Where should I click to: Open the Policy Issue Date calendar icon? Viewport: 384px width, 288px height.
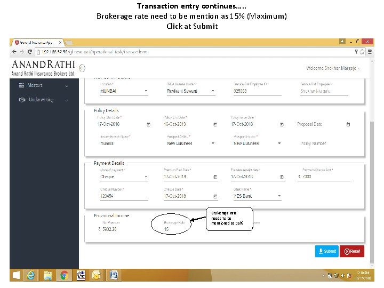[x=282, y=124]
